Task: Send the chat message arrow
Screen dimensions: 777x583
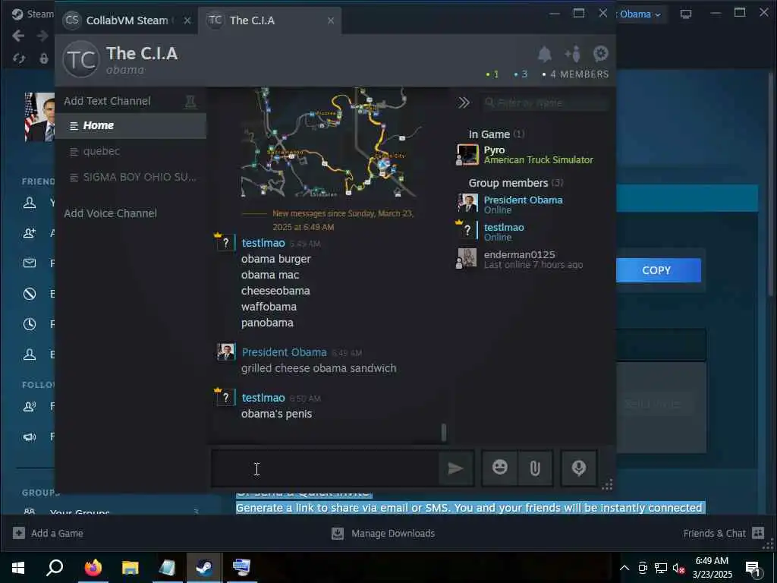Action: (455, 468)
